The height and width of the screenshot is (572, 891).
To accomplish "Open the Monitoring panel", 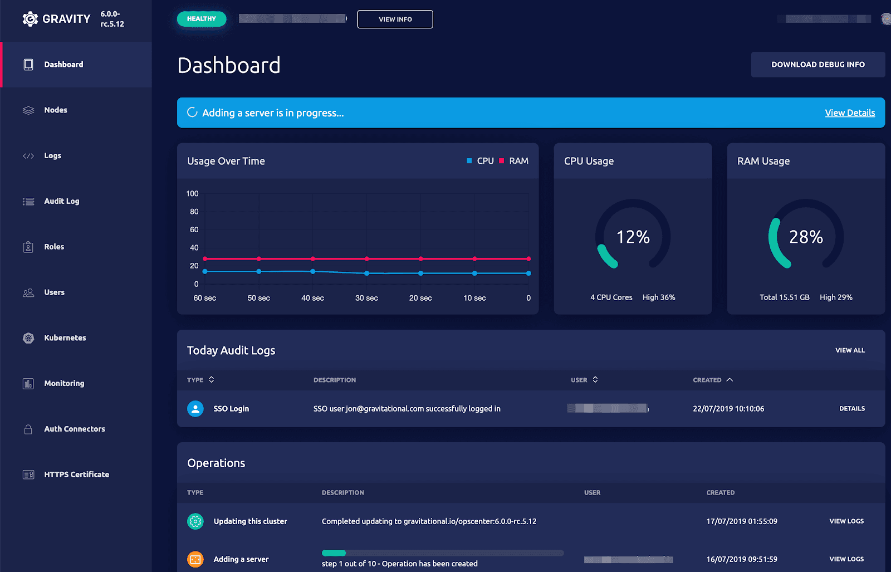I will point(64,383).
